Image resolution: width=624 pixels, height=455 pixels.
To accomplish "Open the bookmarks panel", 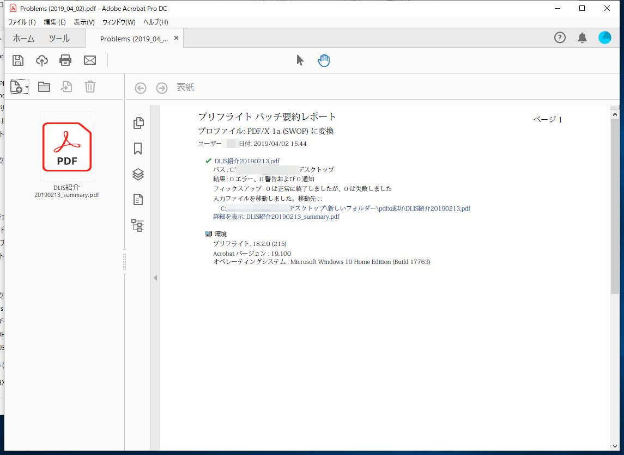I will click(138, 149).
